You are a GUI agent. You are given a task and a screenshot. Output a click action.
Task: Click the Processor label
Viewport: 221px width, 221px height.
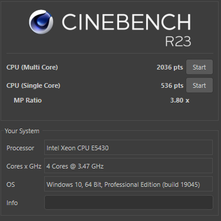pyautogui.click(x=21, y=148)
